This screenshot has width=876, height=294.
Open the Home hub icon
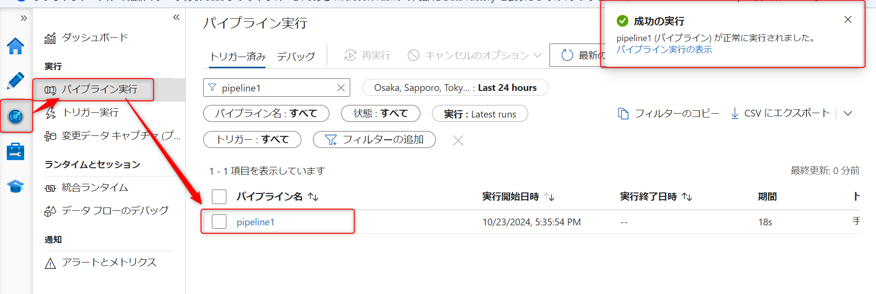click(15, 46)
